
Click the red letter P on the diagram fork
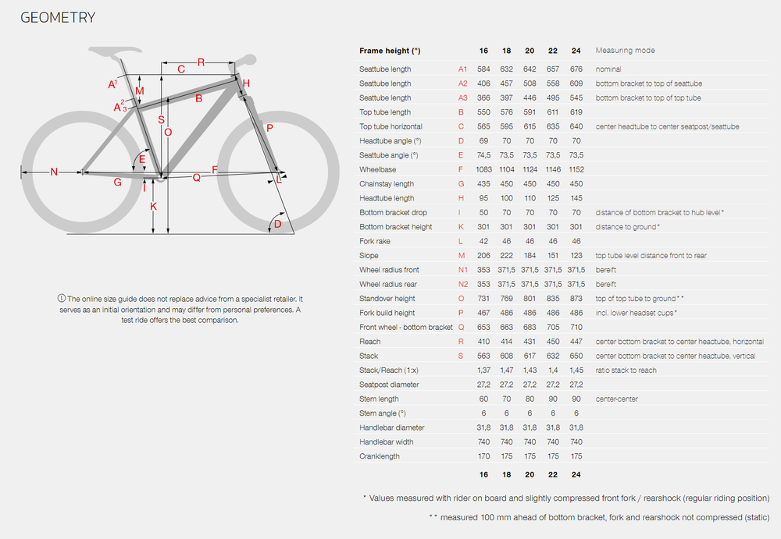[269, 128]
